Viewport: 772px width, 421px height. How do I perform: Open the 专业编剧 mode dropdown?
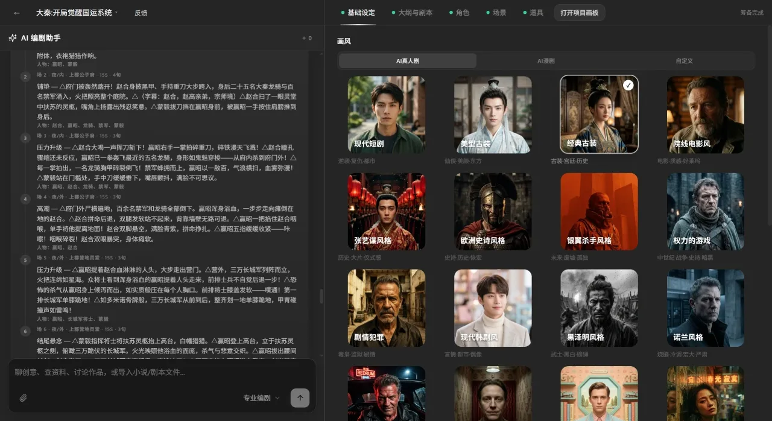coord(261,397)
